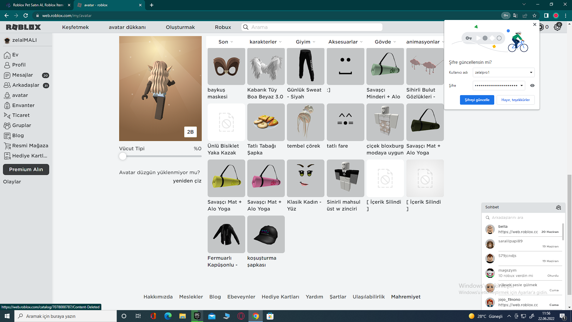Toggle avatar preview 2B view button
The image size is (572, 322).
tap(190, 132)
